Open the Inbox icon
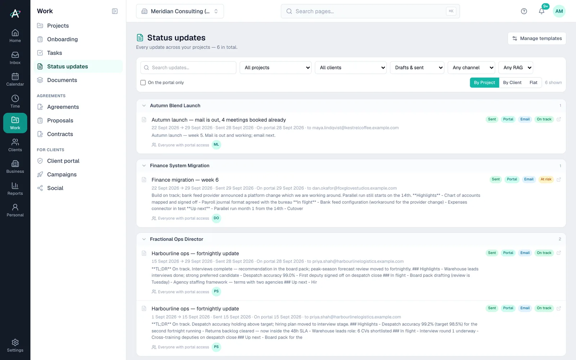Image resolution: width=576 pixels, height=360 pixels. (x=15, y=58)
